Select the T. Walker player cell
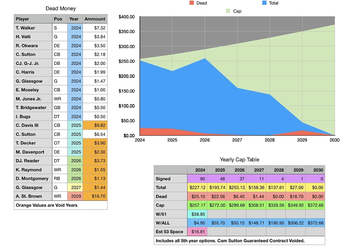The width and height of the screenshot is (344, 250). coord(33,28)
